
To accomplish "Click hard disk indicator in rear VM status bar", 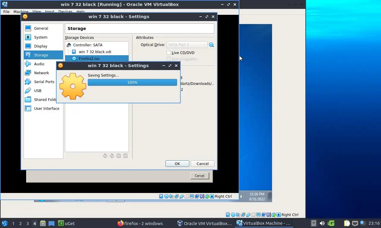I will pos(228,215).
